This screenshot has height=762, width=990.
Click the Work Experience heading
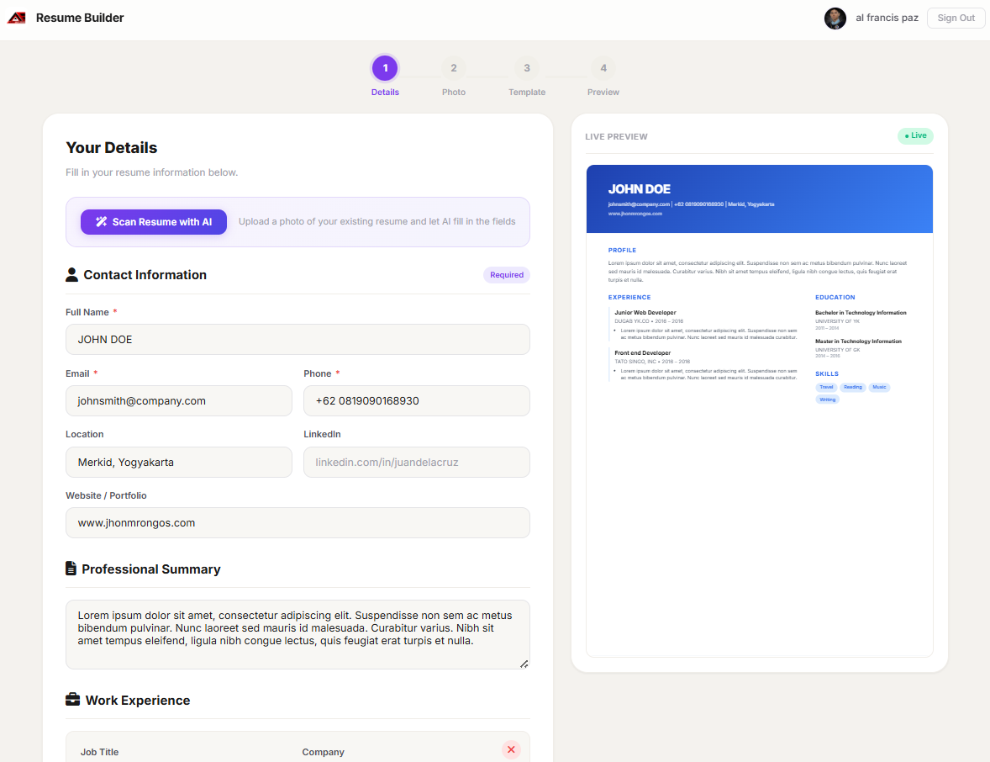(138, 700)
